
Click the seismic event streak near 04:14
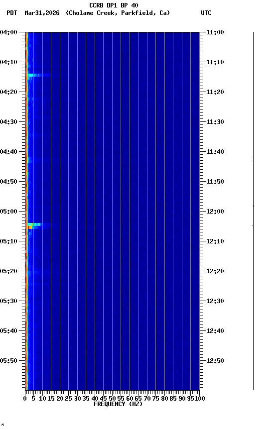click(x=38, y=75)
